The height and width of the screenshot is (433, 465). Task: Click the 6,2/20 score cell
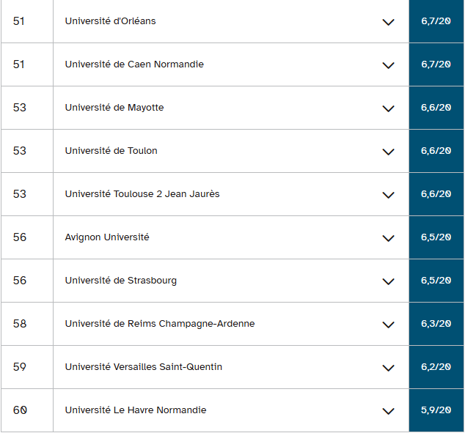pyautogui.click(x=436, y=367)
